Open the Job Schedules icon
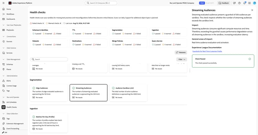Viewport: 258px width, 135px height. tap(3, 102)
